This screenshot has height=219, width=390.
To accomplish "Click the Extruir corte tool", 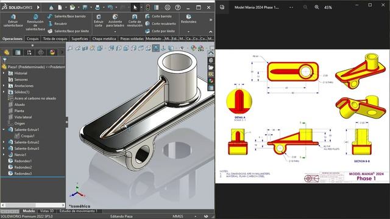I will click(x=99, y=20).
